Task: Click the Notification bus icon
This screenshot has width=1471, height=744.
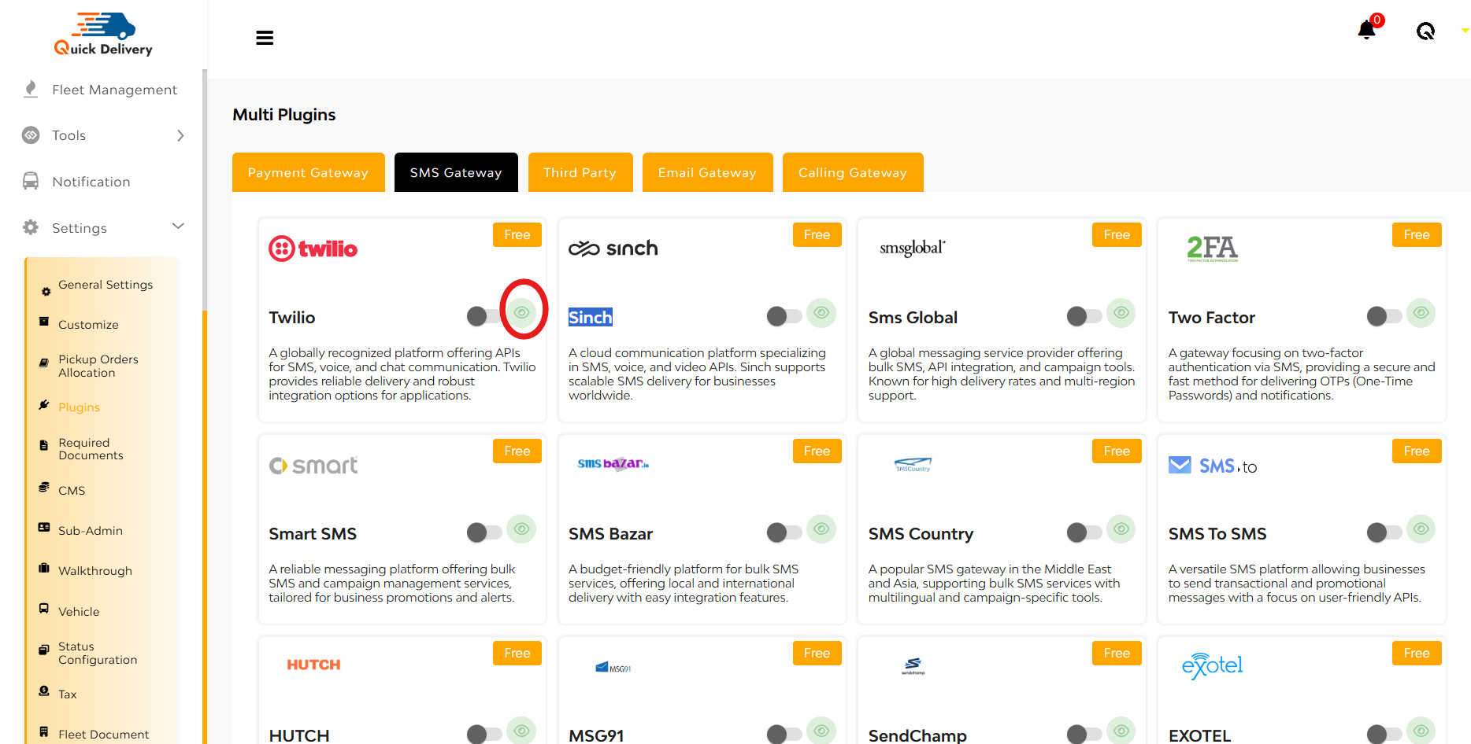Action: click(31, 181)
